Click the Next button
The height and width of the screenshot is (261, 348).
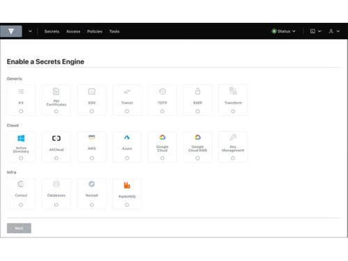19,228
